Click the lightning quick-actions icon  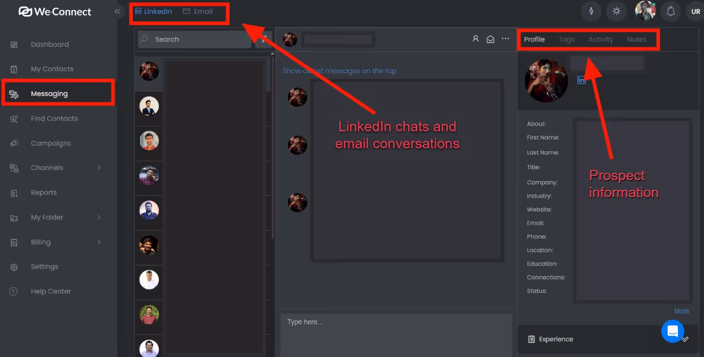click(x=591, y=11)
